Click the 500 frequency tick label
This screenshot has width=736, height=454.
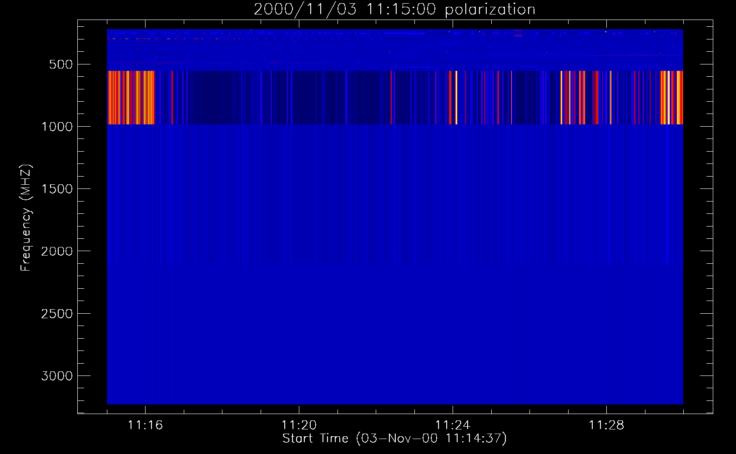tap(60, 64)
